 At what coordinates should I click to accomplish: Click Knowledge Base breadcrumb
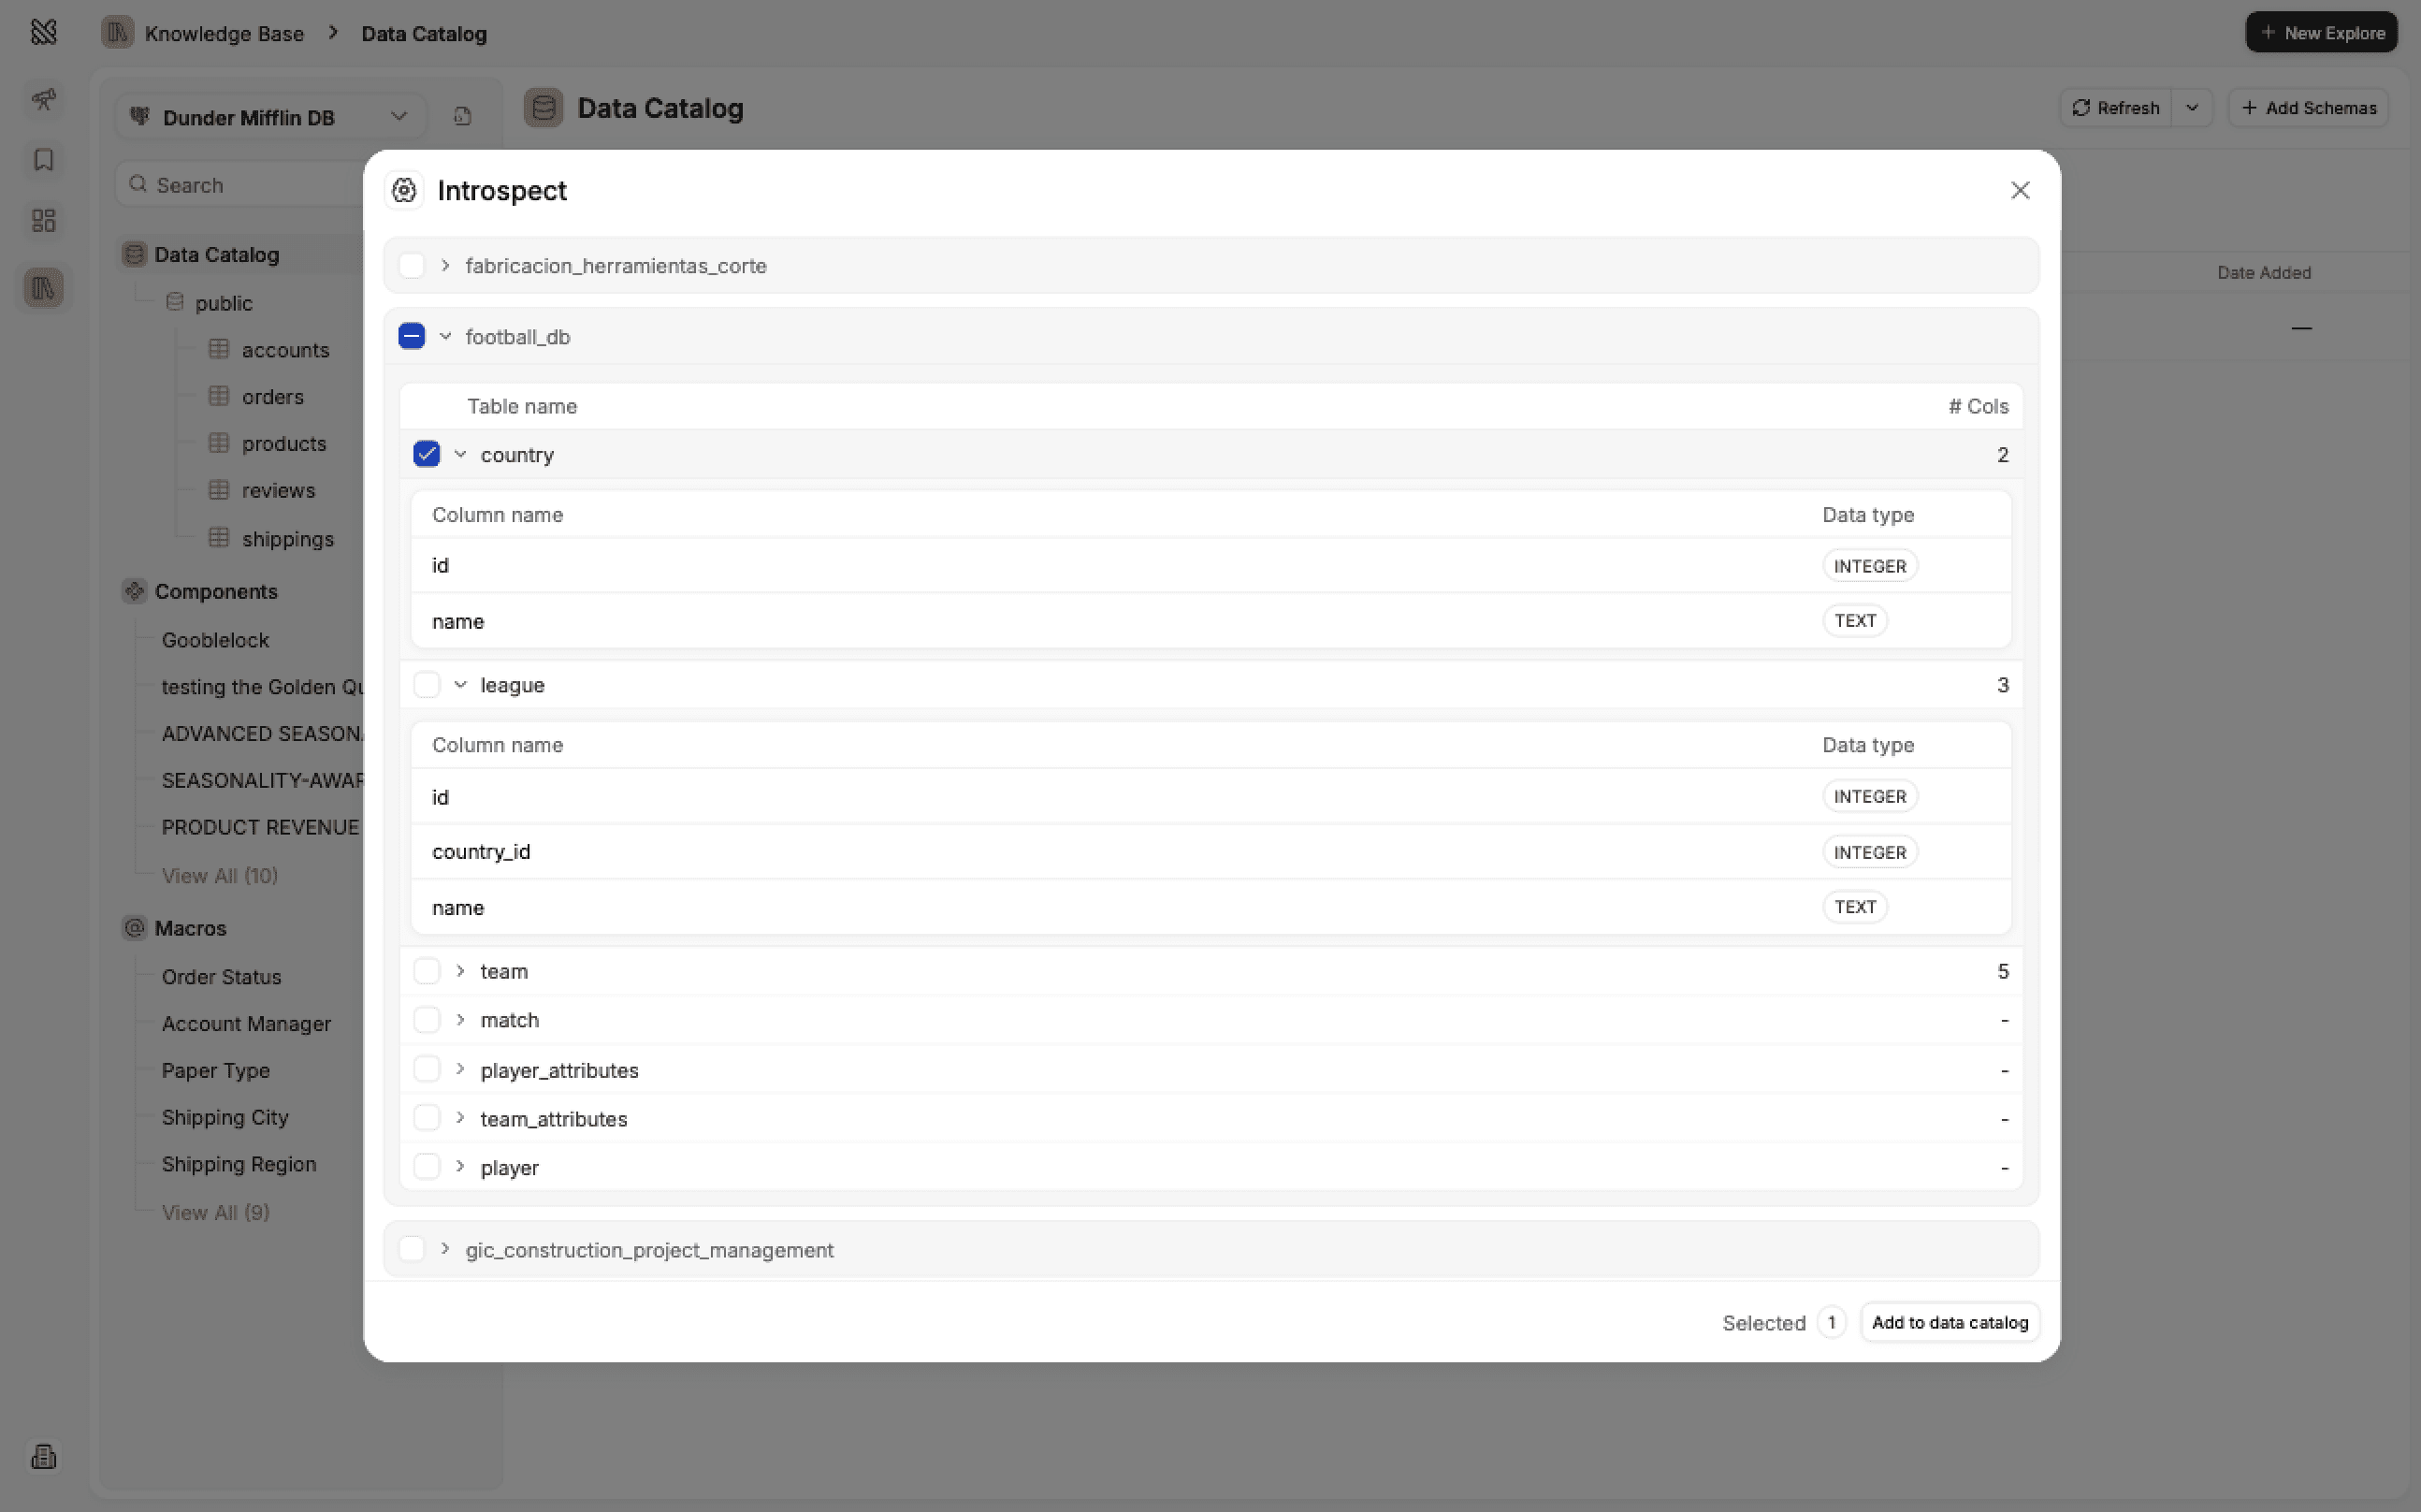223,33
